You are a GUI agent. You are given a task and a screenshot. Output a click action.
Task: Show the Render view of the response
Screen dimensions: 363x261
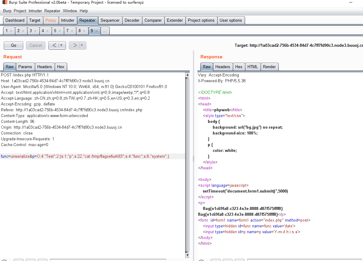coord(269,67)
